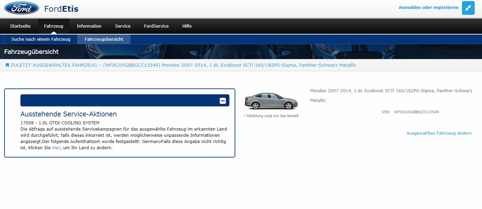Click the Ausstehende Service-Aktionen heading
482x209 pixels.
pos(69,114)
